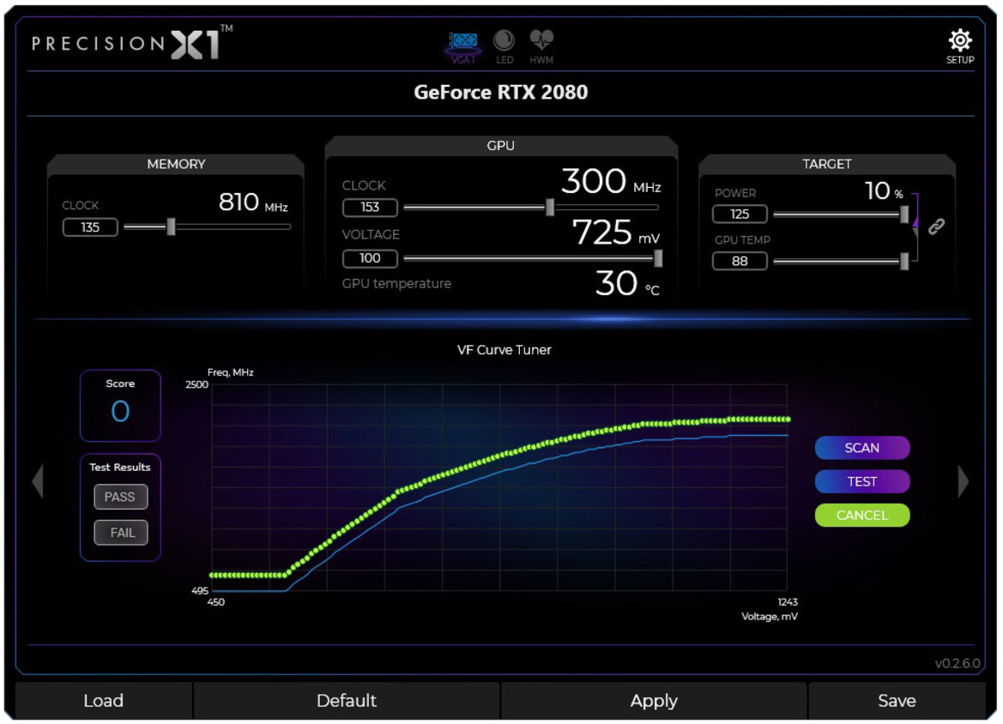Click the VF Curve Tuner heading
Viewport: 1003px width, 724px height.
click(504, 350)
